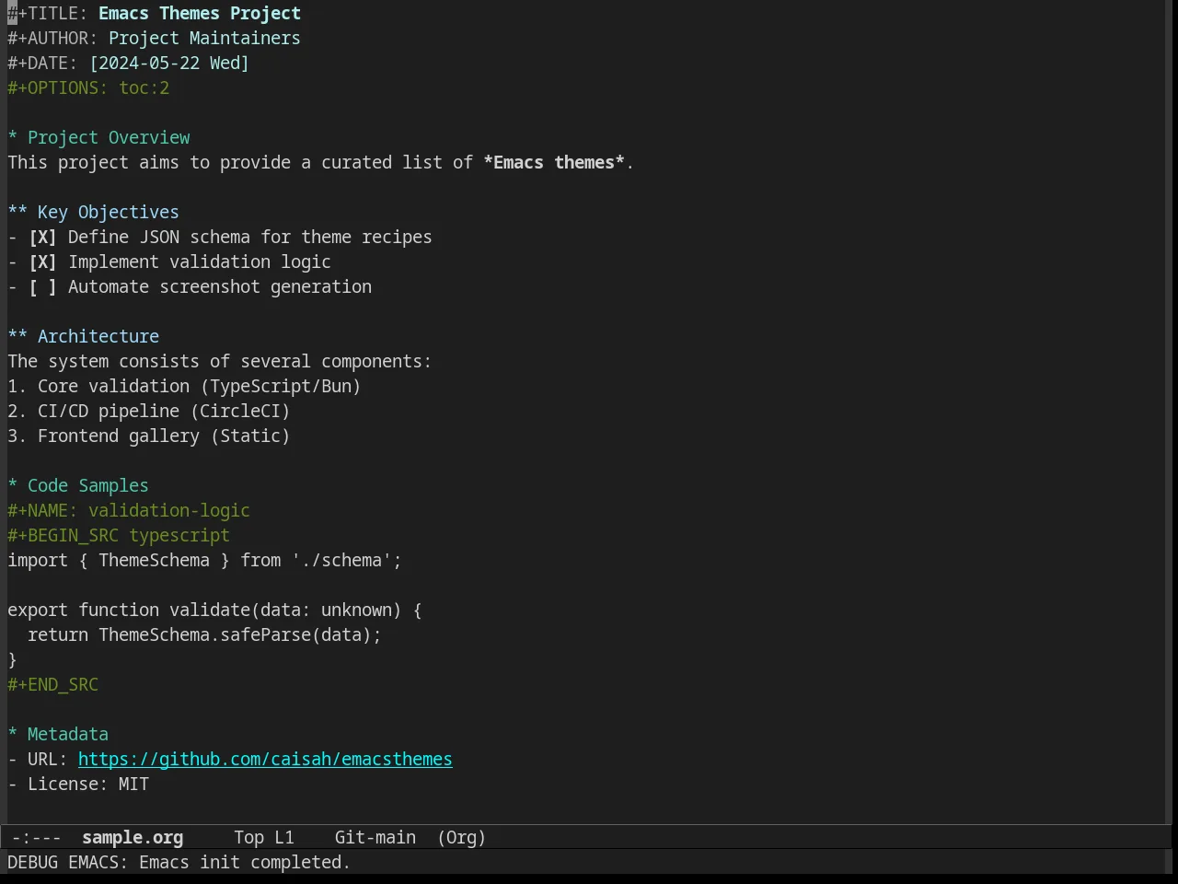
Task: Click Architecture heading text
Action: (98, 336)
